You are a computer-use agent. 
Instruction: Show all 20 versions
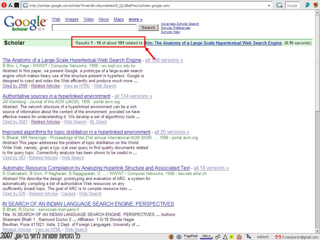172,132
